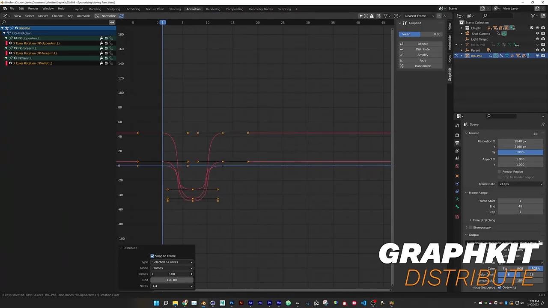Open File Explorer from the Windows taskbar
548x308 pixels.
click(175, 303)
